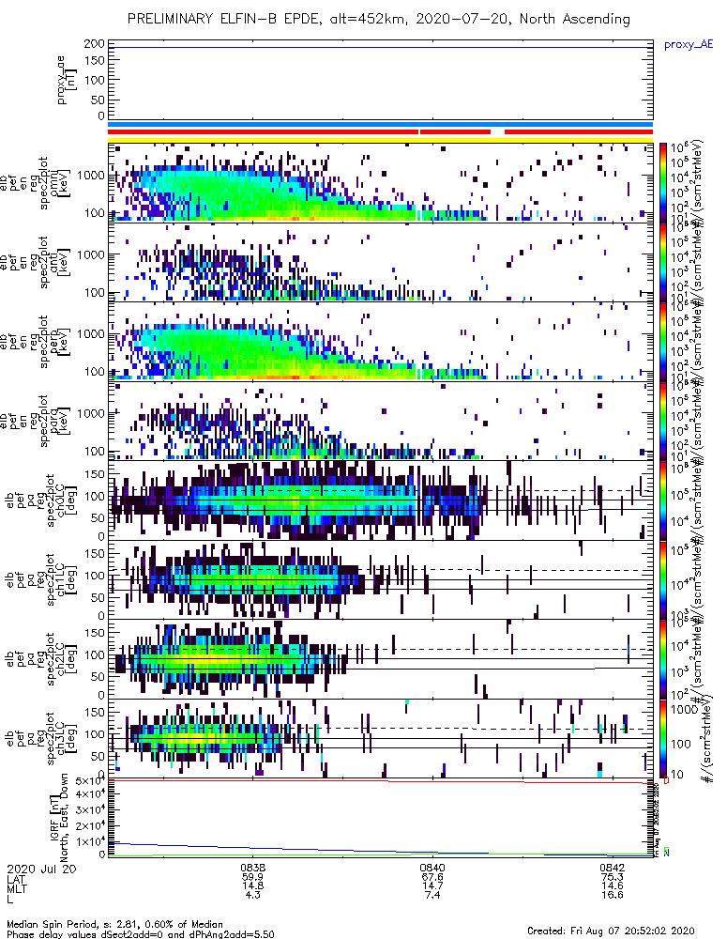
Task: Click the '2020 Jul 20' date label
Action: pos(42,869)
